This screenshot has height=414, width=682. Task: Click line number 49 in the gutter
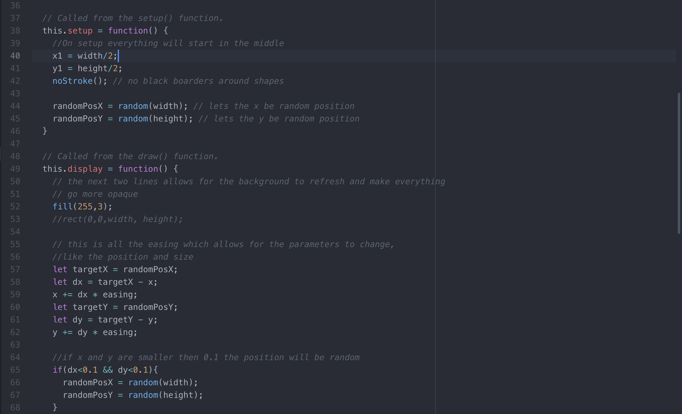pyautogui.click(x=15, y=169)
